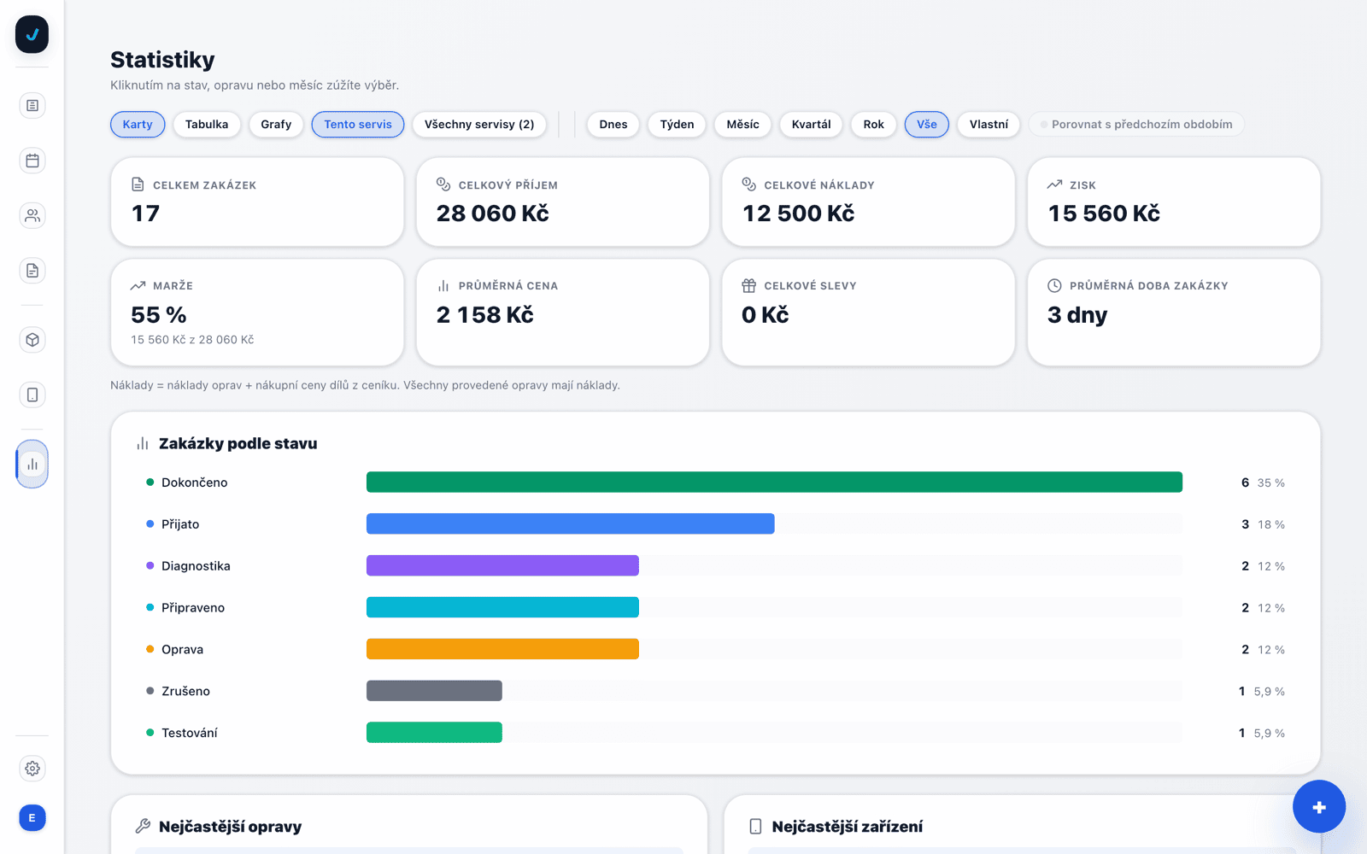
Task: Switch to the Karty view
Action: [x=138, y=125]
